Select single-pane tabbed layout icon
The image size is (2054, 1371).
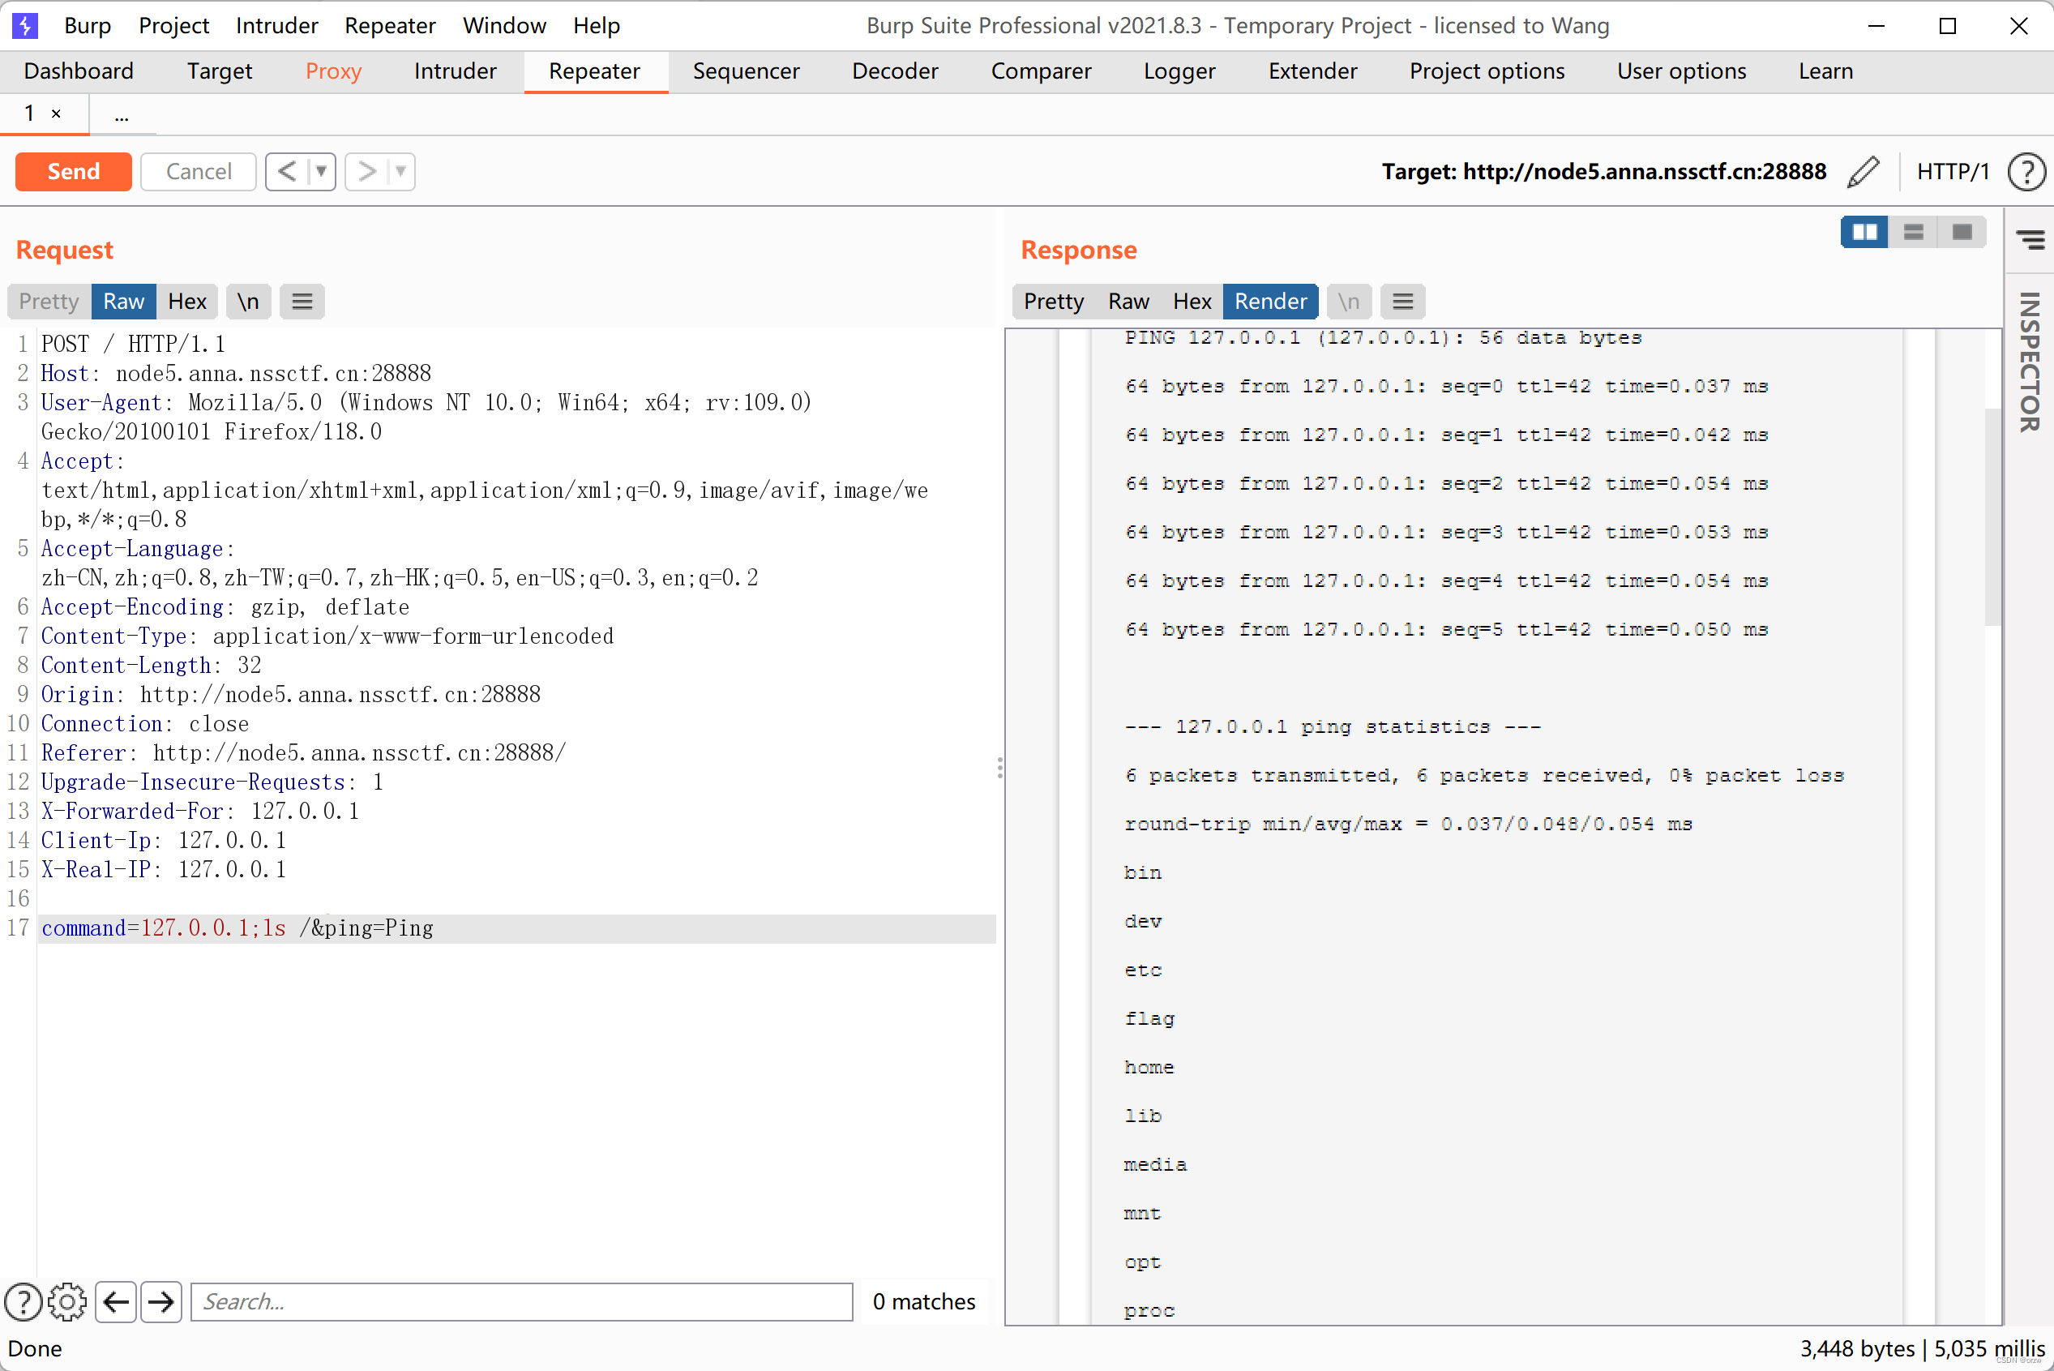1962,232
